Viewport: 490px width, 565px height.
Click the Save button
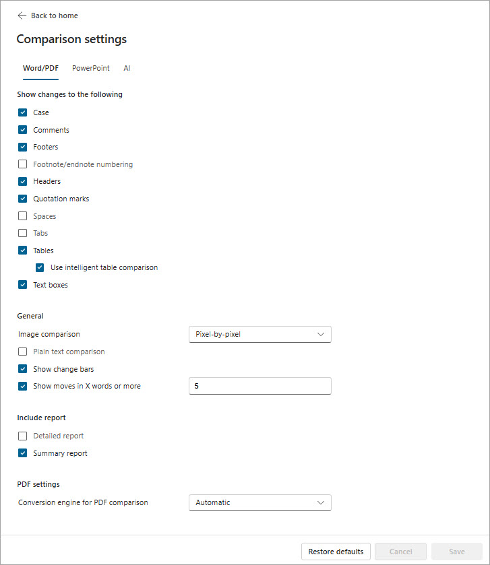(x=456, y=551)
